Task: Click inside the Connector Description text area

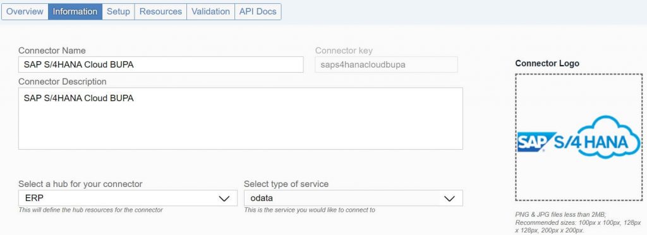Action: pyautogui.click(x=241, y=118)
